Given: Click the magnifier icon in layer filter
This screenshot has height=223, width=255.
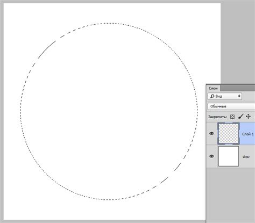Looking at the screenshot, I should (x=212, y=96).
